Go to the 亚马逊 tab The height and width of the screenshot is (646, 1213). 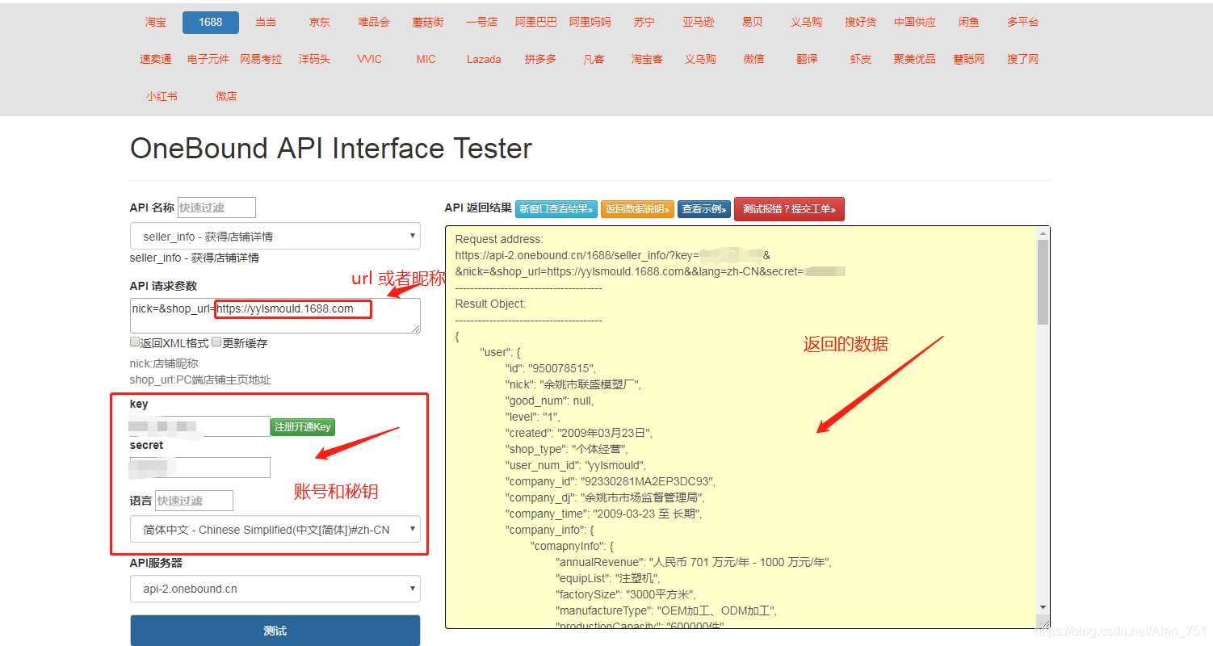tap(699, 23)
